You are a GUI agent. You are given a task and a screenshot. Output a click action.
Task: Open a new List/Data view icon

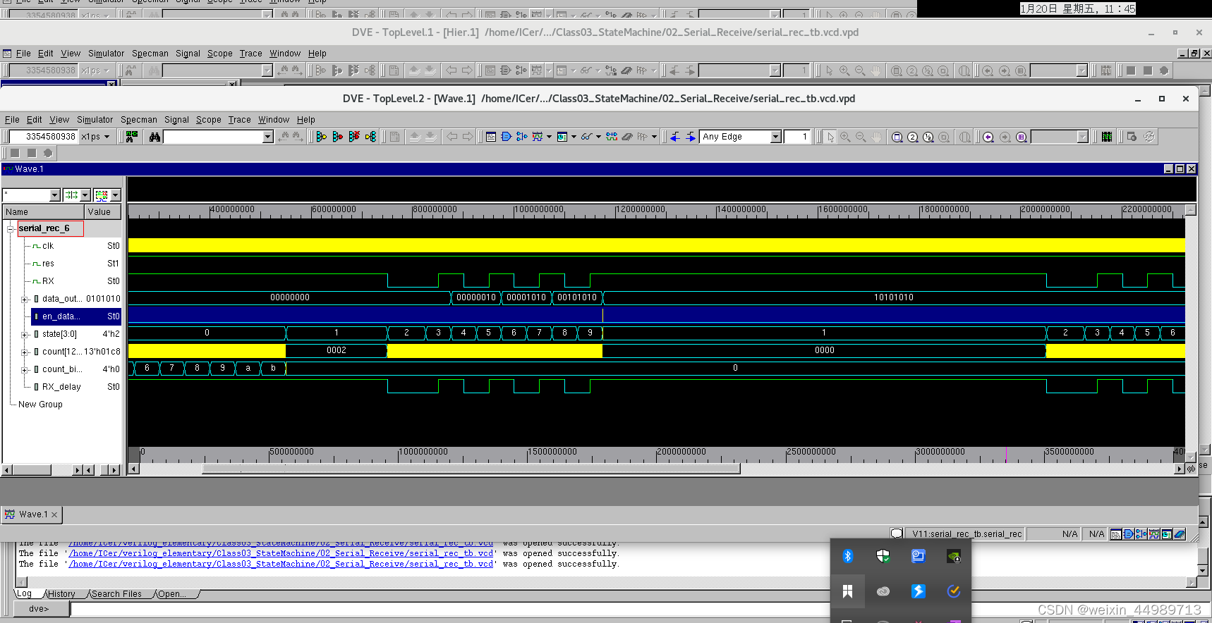click(x=562, y=137)
